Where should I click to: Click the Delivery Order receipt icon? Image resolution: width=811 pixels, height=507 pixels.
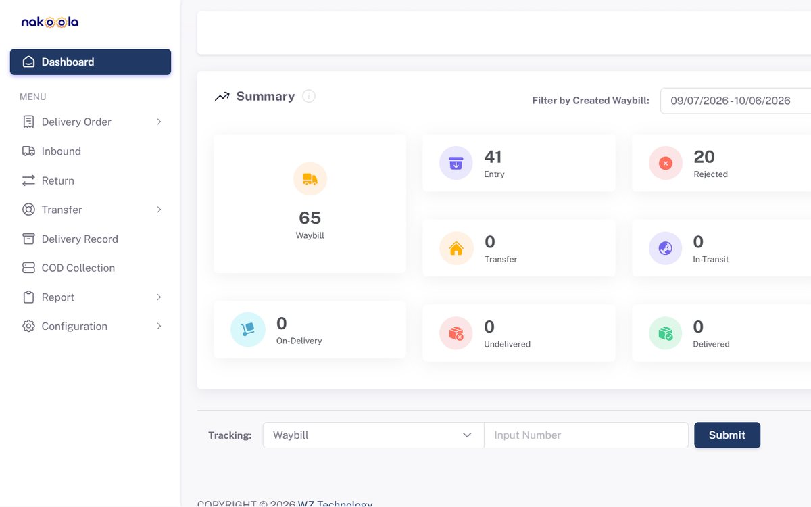pyautogui.click(x=28, y=122)
